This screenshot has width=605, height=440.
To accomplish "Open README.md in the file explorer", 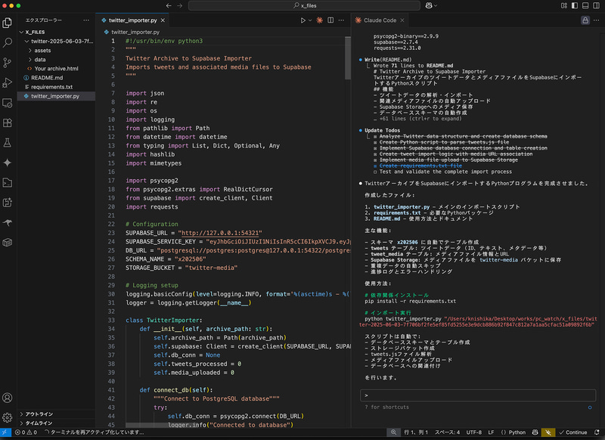I will tap(47, 78).
